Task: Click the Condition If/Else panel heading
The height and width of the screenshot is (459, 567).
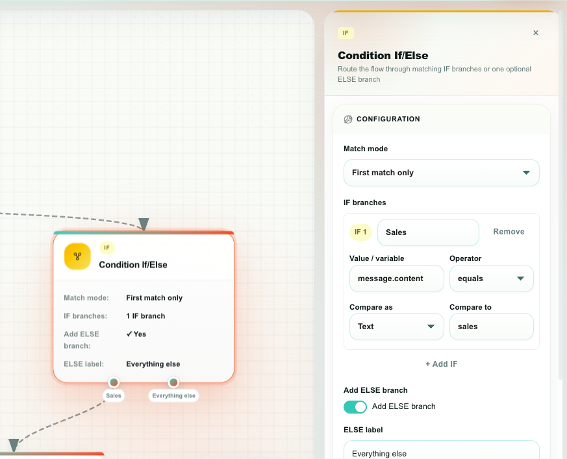Action: click(x=383, y=56)
